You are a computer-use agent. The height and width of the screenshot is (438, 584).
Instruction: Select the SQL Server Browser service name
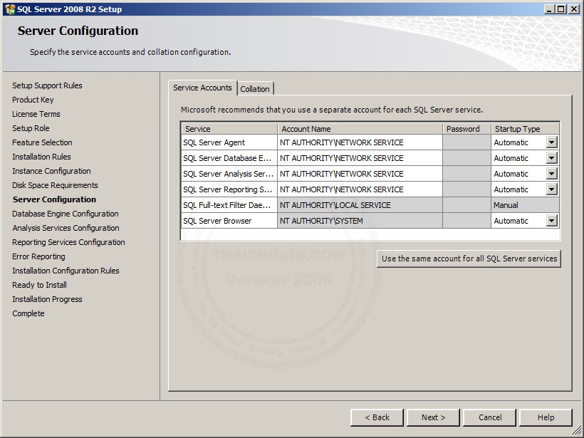229,221
